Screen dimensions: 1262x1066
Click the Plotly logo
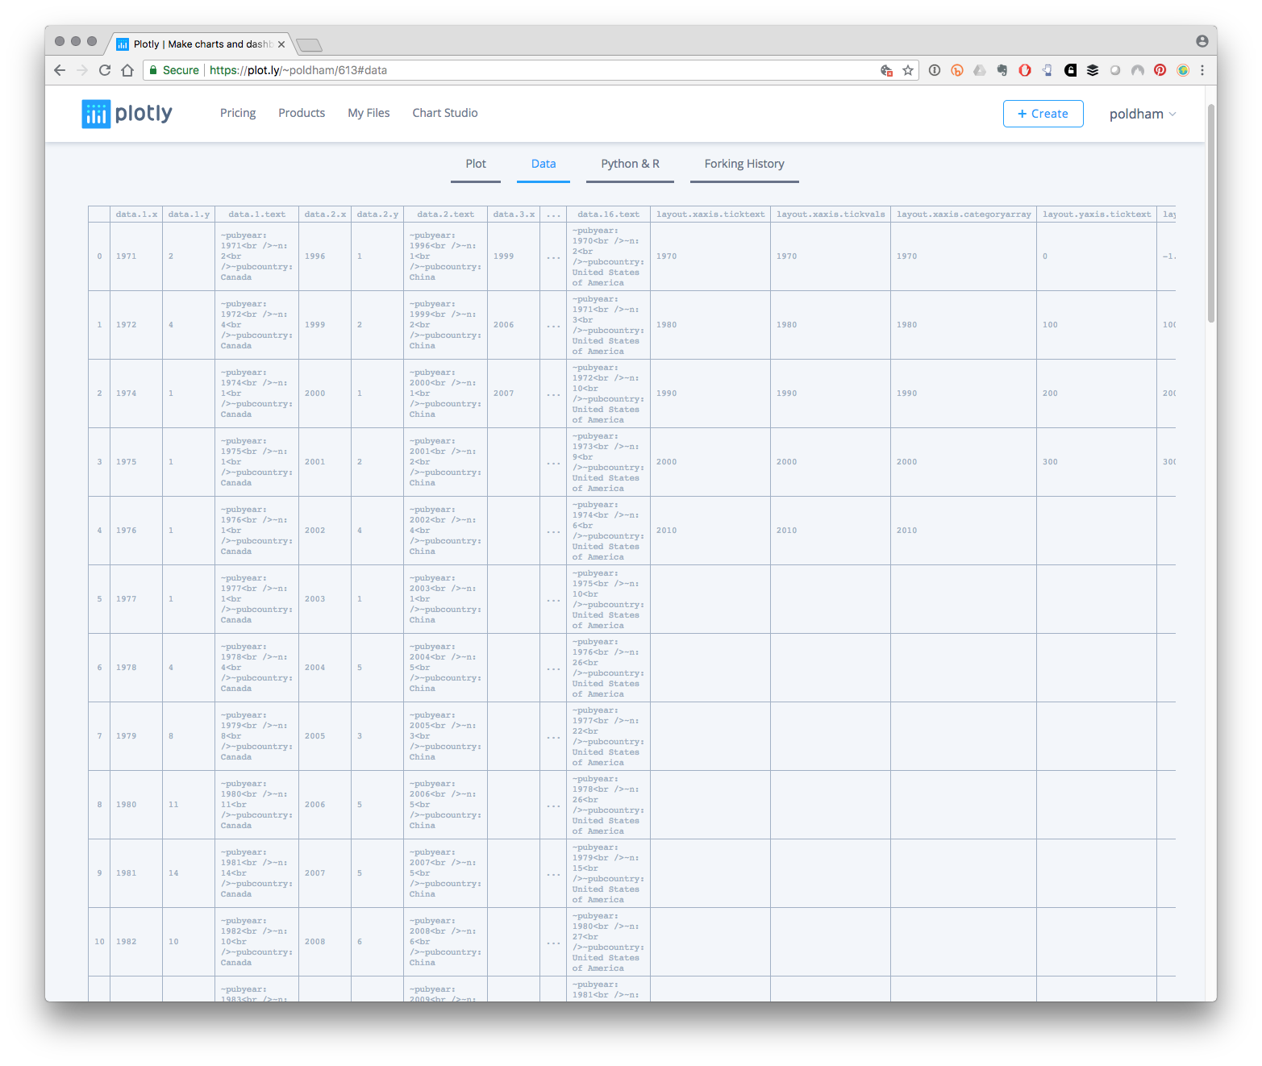[x=127, y=114]
